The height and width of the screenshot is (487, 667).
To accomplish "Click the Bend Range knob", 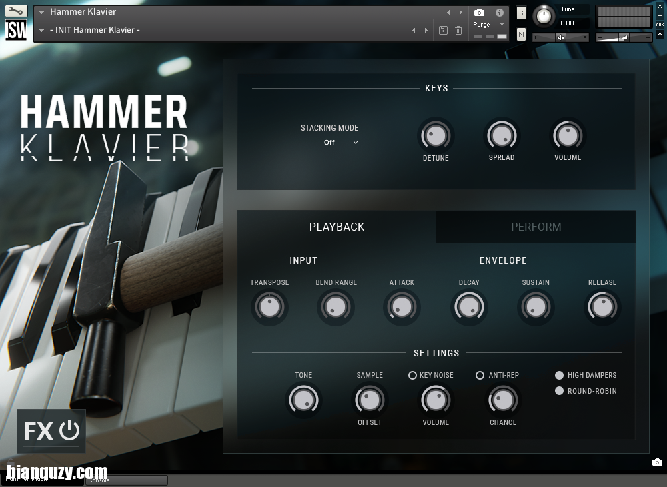I will (x=336, y=307).
